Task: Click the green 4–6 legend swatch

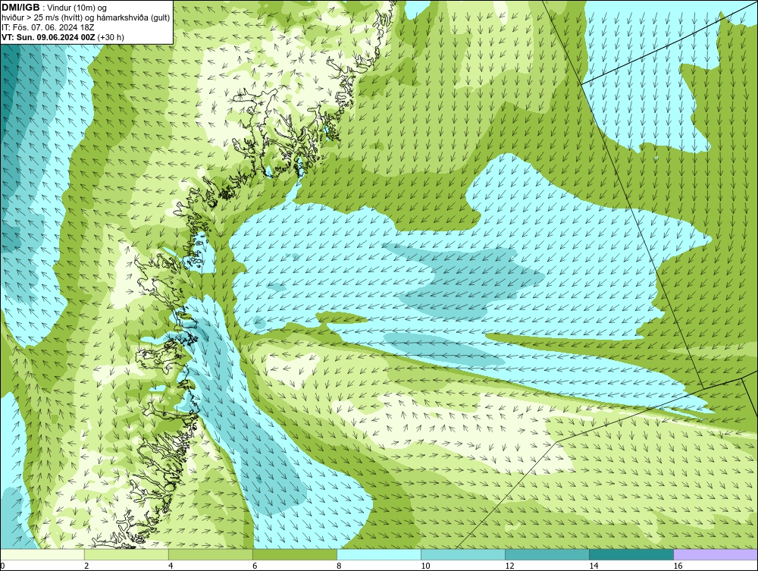Action: (211, 554)
